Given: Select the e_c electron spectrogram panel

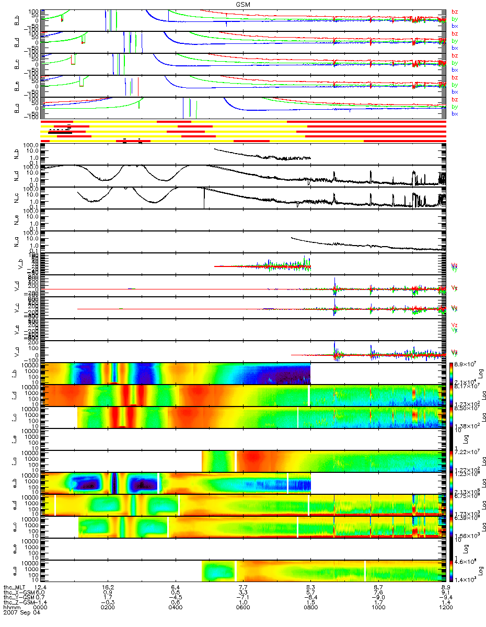Looking at the screenshot, I should coord(245,527).
